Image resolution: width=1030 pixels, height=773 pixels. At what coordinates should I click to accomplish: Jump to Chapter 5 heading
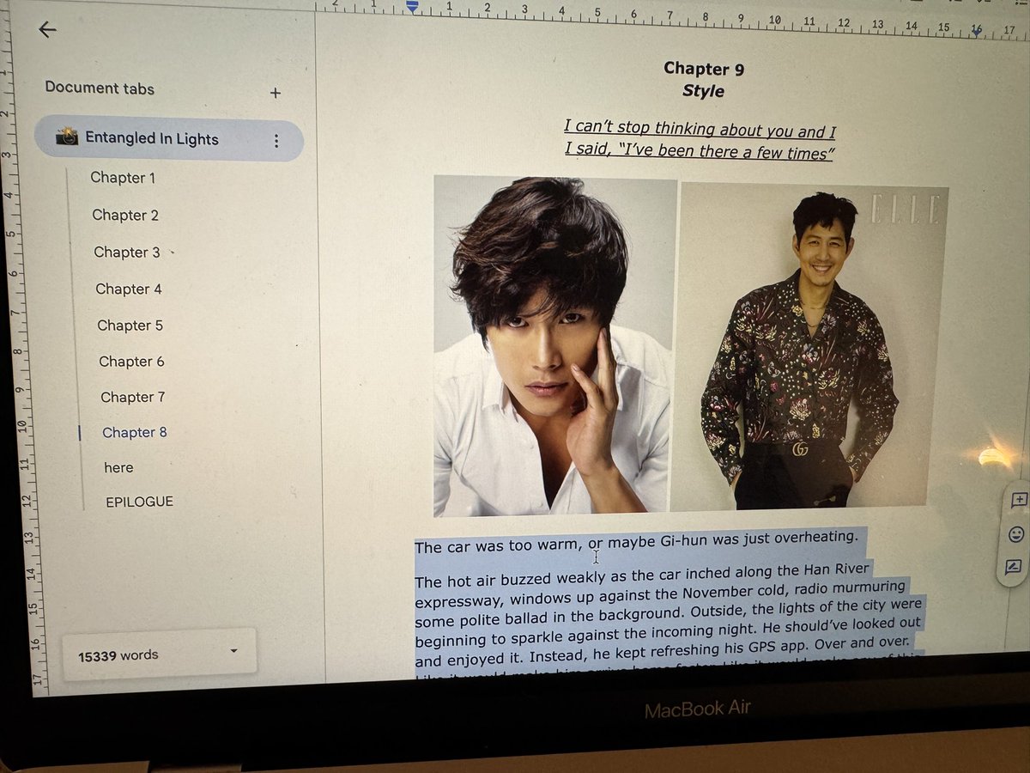click(130, 326)
